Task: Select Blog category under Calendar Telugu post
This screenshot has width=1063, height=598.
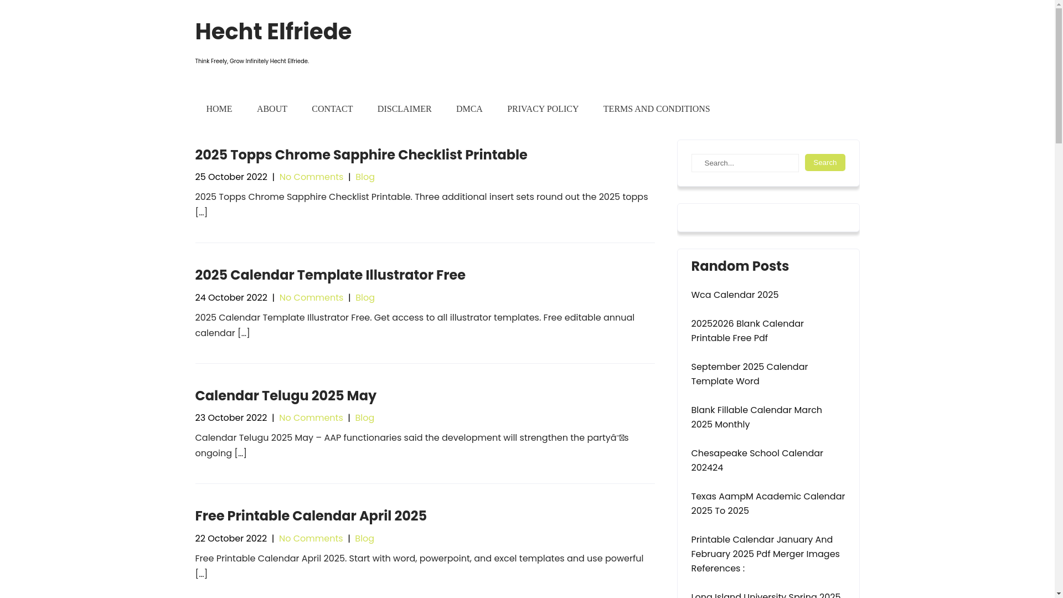Action: click(x=364, y=418)
